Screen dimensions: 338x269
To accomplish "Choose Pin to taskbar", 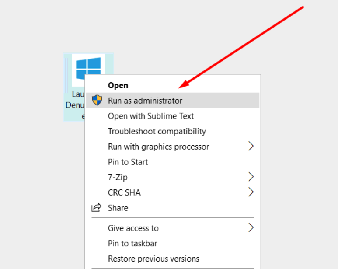I will (132, 243).
